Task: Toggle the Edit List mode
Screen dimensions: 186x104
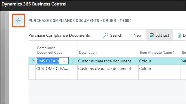Action: click(x=159, y=35)
